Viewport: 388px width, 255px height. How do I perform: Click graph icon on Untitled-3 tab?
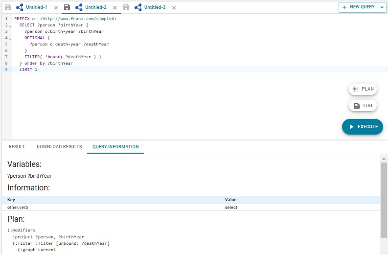pyautogui.click(x=138, y=8)
